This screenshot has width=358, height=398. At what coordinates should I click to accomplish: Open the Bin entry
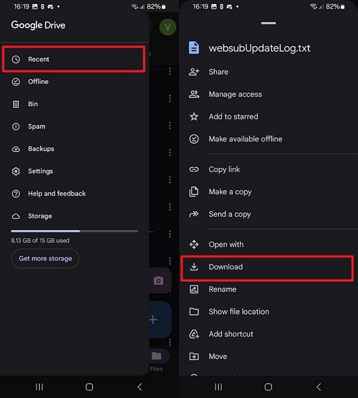(x=74, y=104)
